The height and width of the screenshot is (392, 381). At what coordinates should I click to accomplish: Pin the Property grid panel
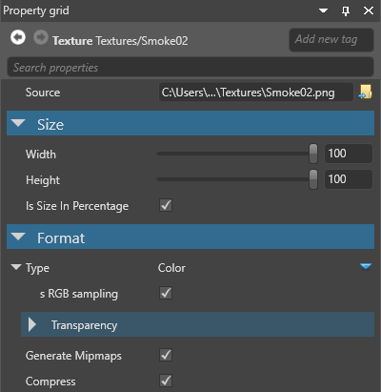[346, 10]
